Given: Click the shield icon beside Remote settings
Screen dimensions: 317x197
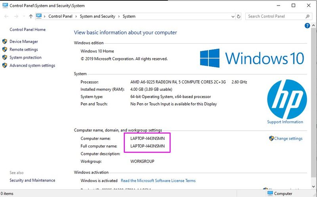Looking at the screenshot, I should (5, 50).
